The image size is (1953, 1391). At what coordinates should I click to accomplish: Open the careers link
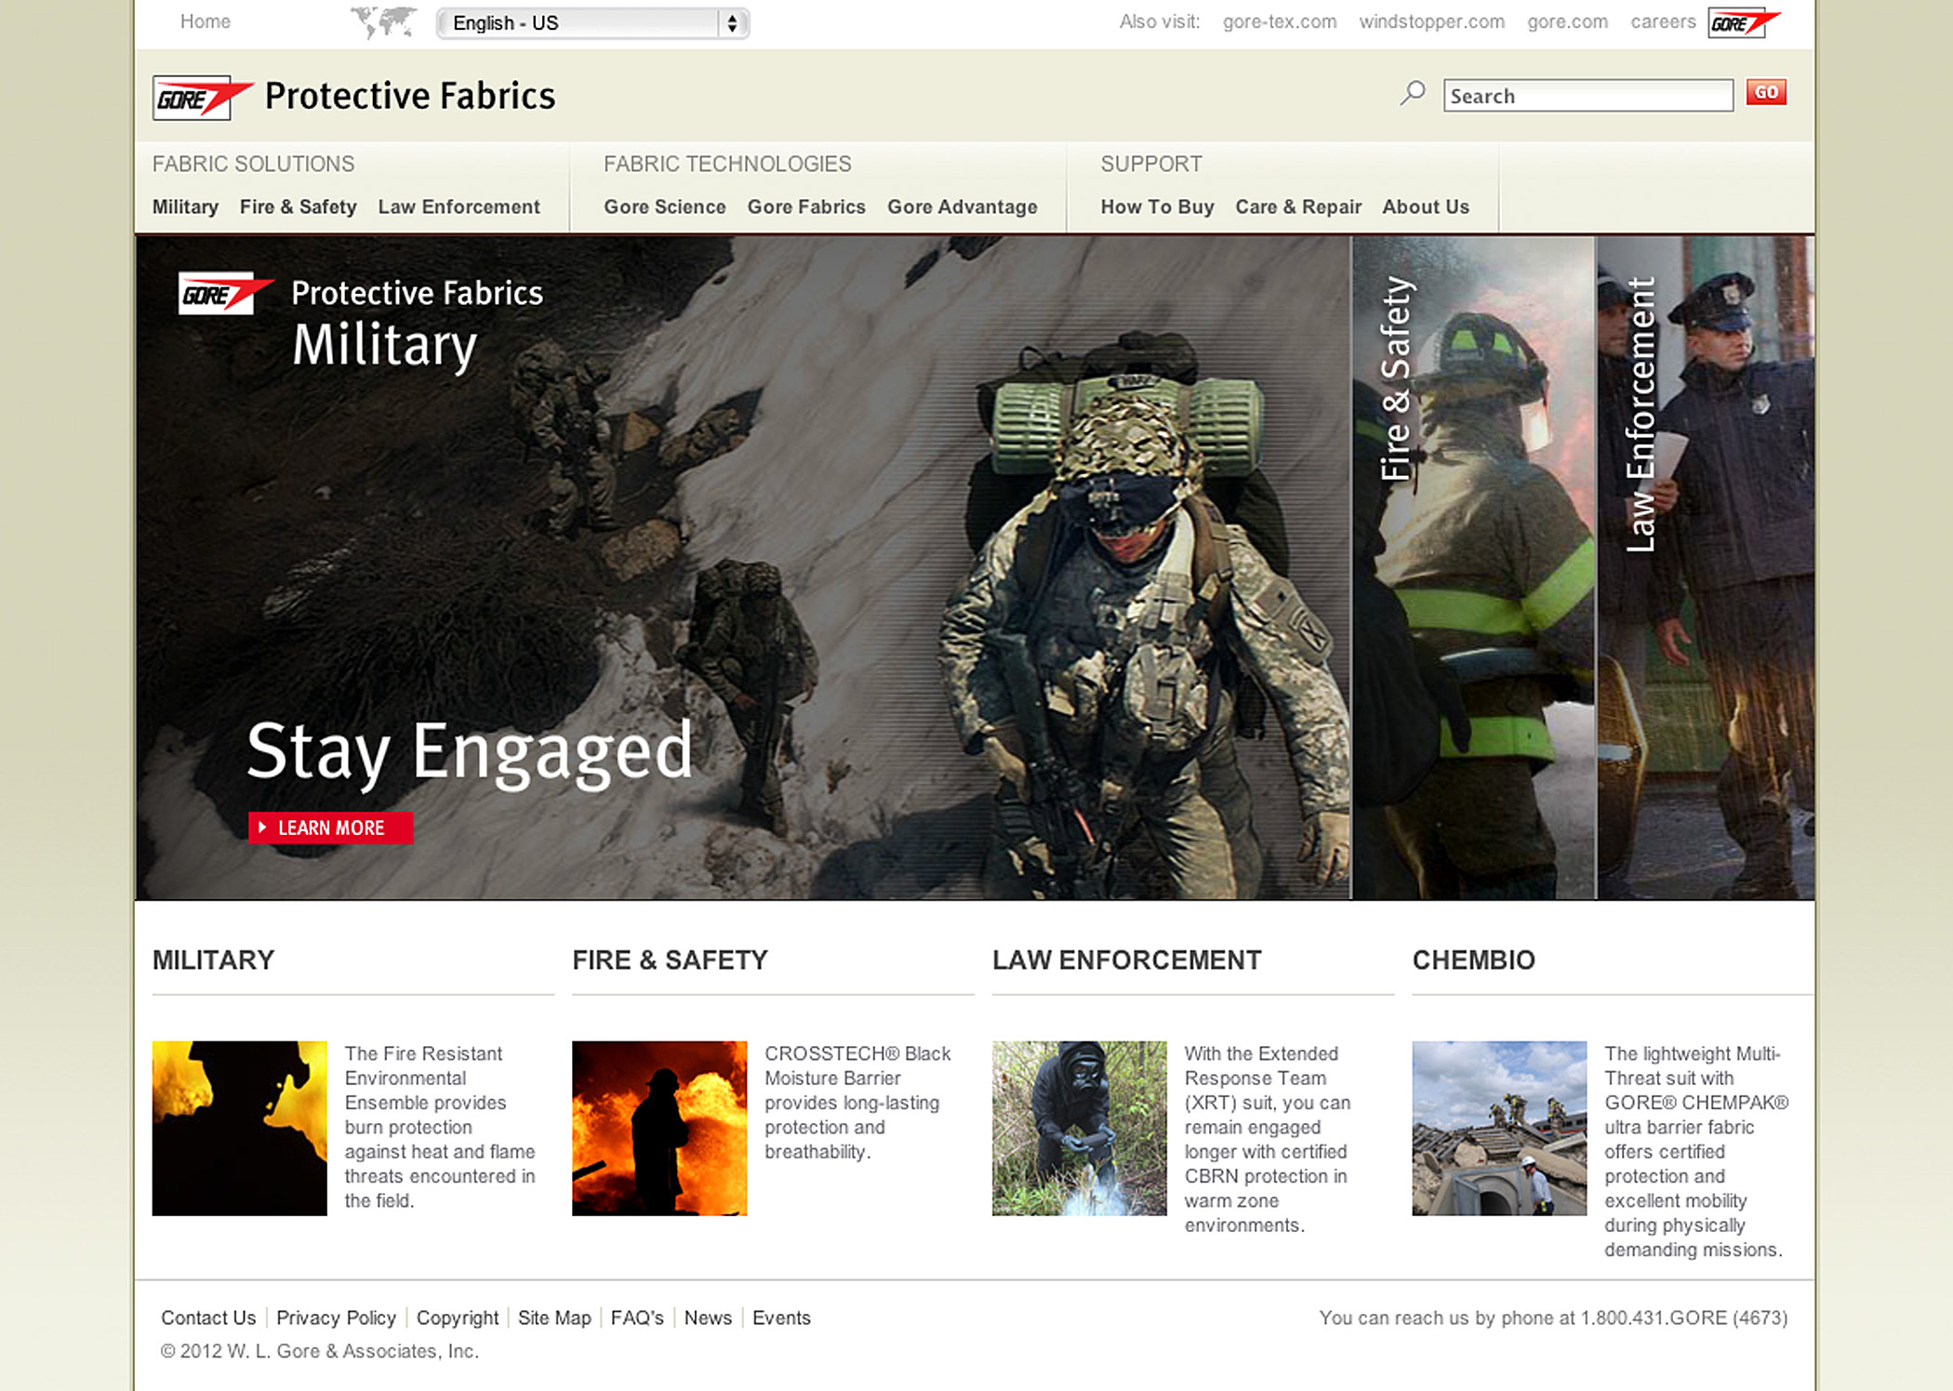pyautogui.click(x=1663, y=21)
